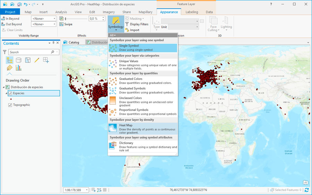
Task: Switch to the Imagery ribbon tab
Action: click(x=109, y=12)
